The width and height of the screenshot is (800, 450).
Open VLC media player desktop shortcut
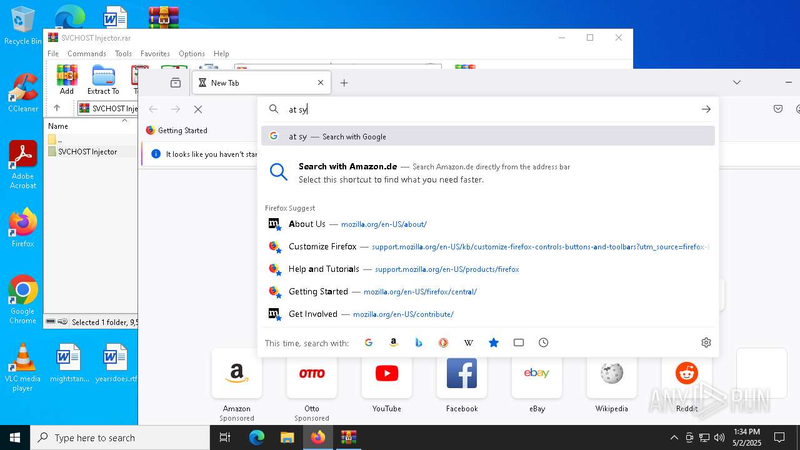click(x=23, y=367)
